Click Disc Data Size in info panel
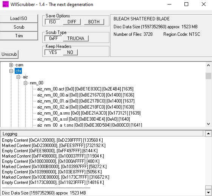The width and height of the screenshot is (212, 196). point(155,27)
